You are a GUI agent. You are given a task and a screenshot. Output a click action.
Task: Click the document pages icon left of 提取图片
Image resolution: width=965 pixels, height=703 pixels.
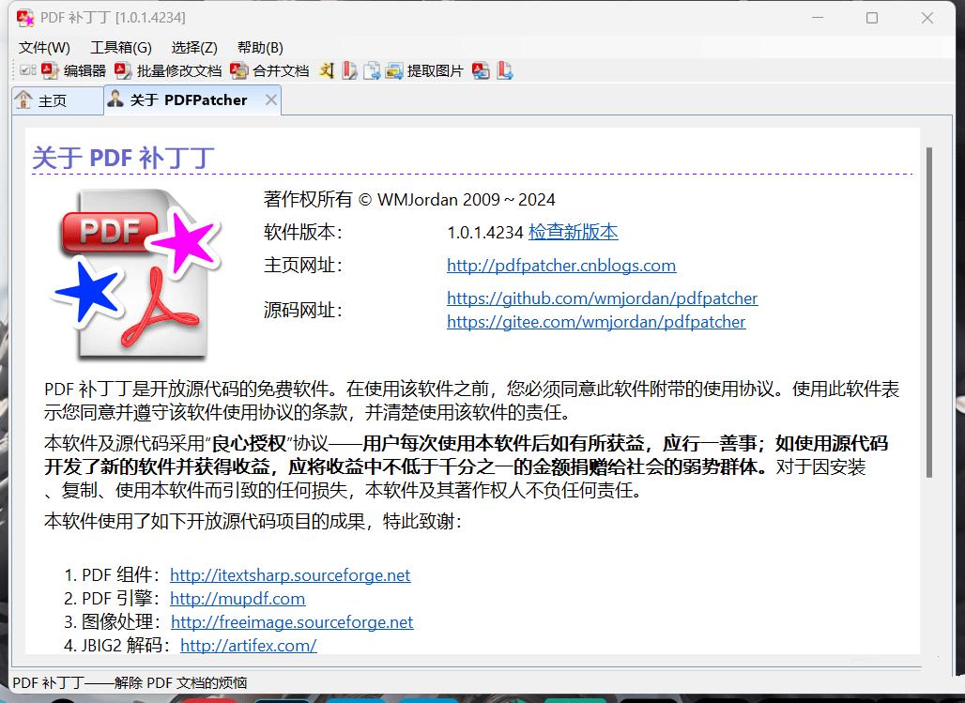[372, 70]
